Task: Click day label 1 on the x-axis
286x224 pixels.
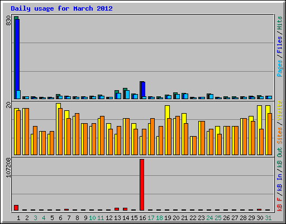Action: [18, 218]
